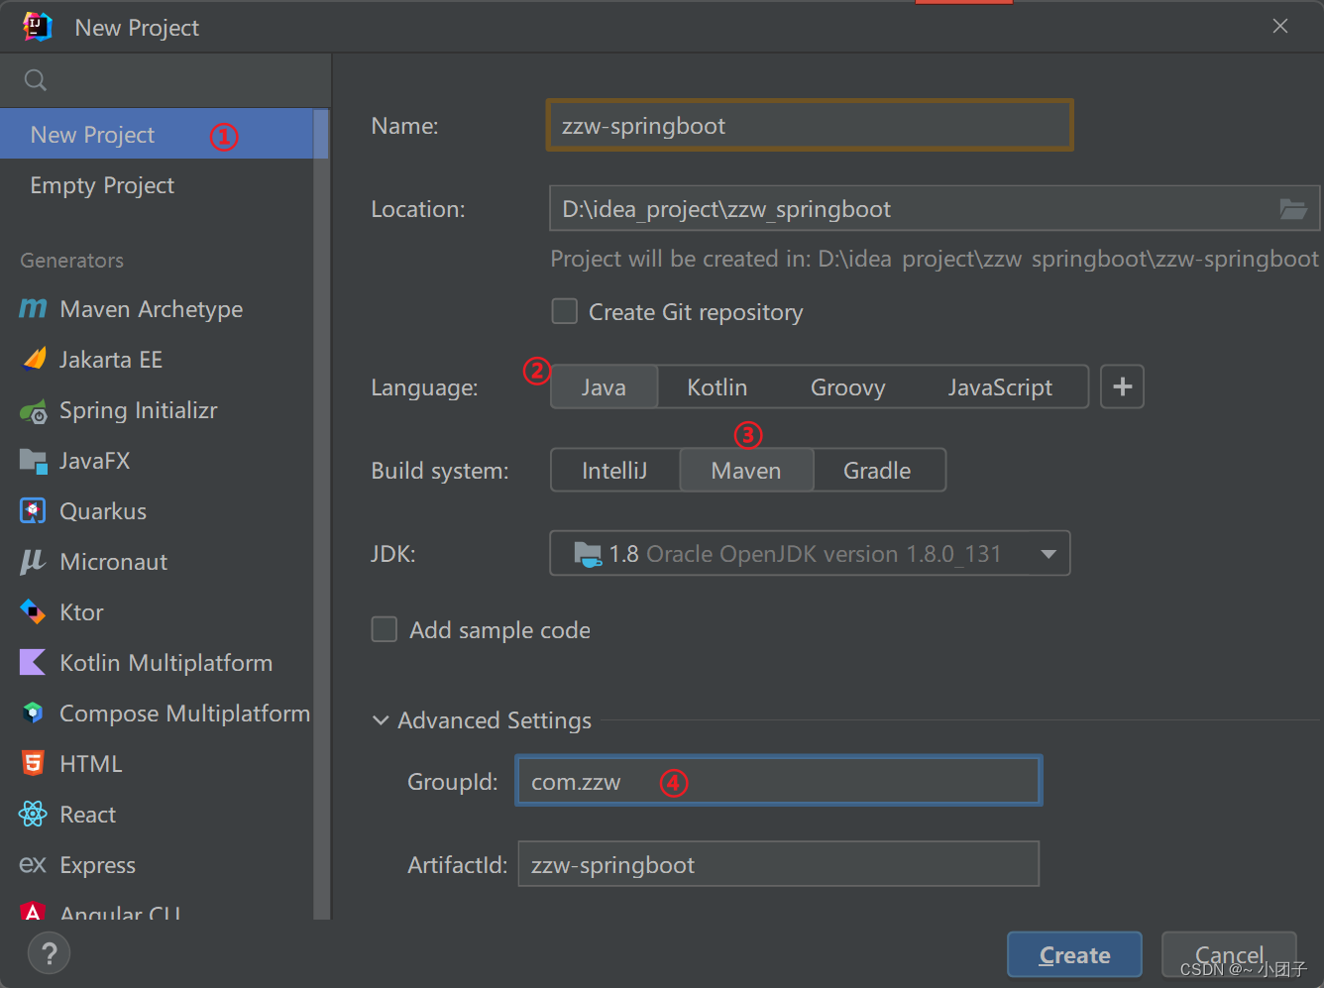Click the JDK folder icon in the combo box

(x=588, y=554)
